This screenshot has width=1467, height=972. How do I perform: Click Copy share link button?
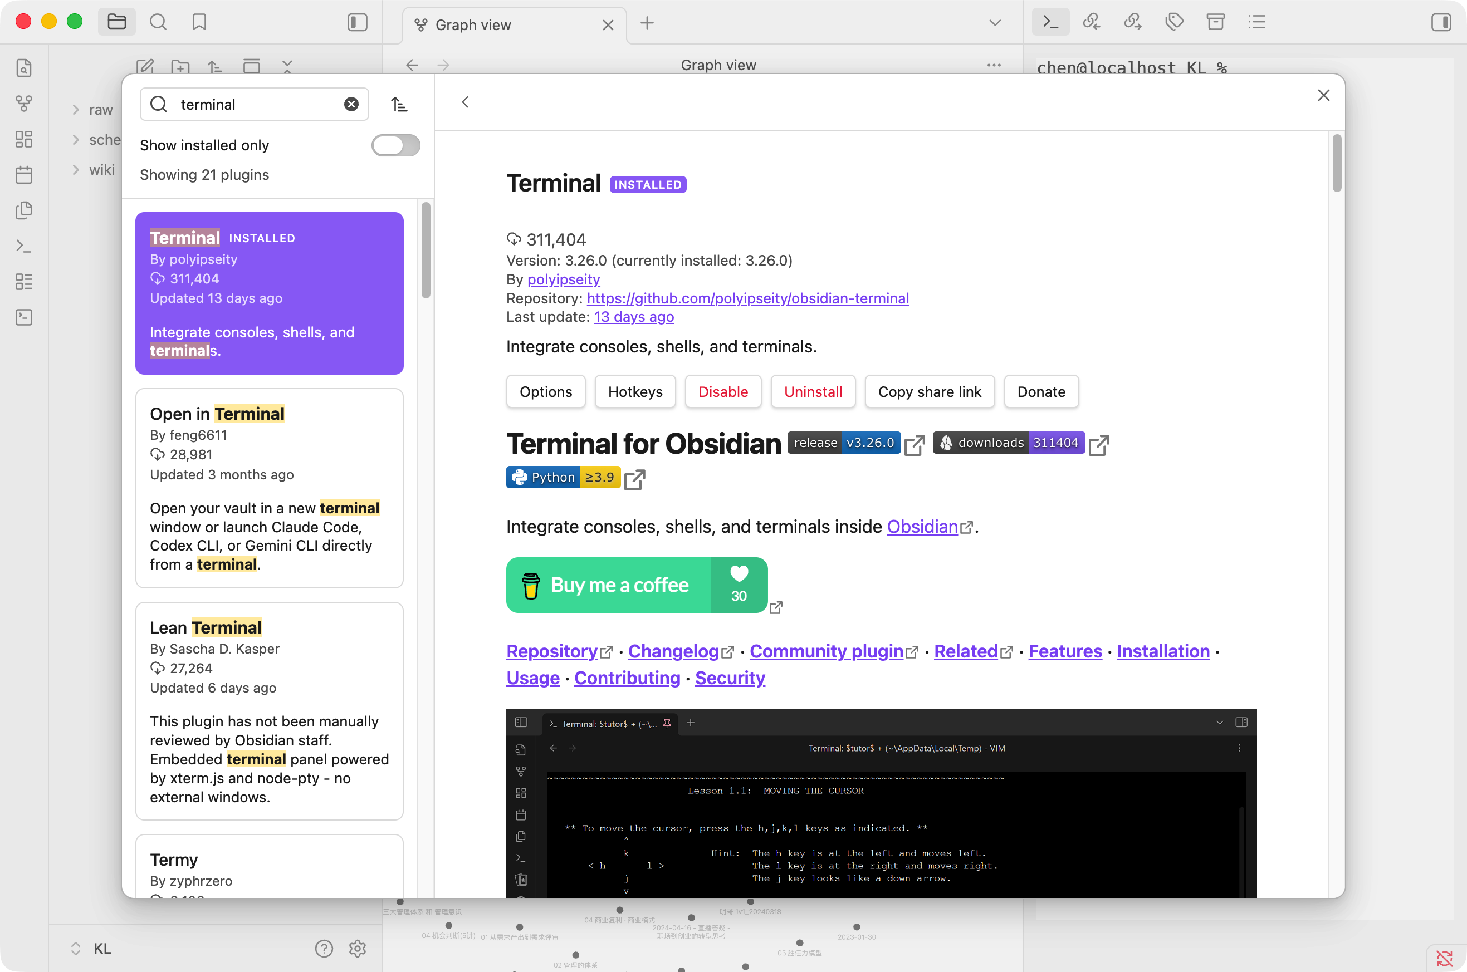[x=930, y=392]
